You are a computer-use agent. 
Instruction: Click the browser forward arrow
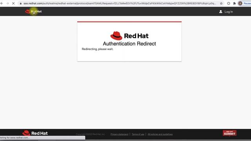pos(7,3)
